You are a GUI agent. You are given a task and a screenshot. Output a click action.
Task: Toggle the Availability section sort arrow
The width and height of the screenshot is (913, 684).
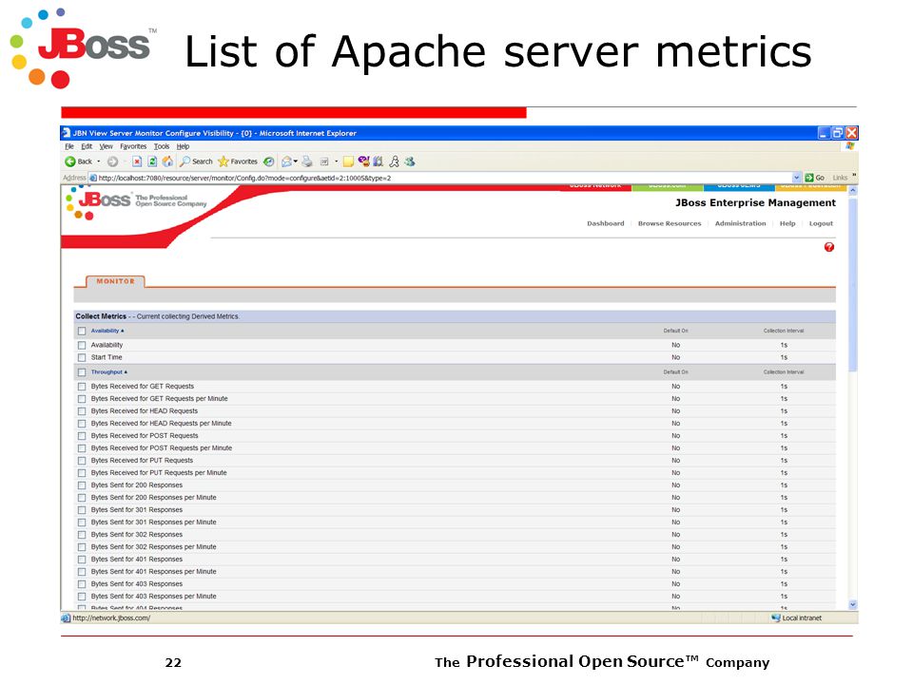[x=123, y=331]
